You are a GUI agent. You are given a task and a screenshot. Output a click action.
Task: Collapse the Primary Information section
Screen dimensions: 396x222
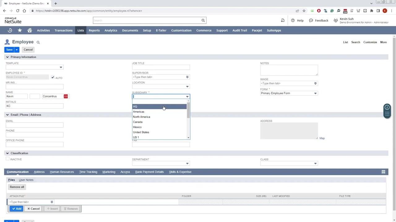7,57
